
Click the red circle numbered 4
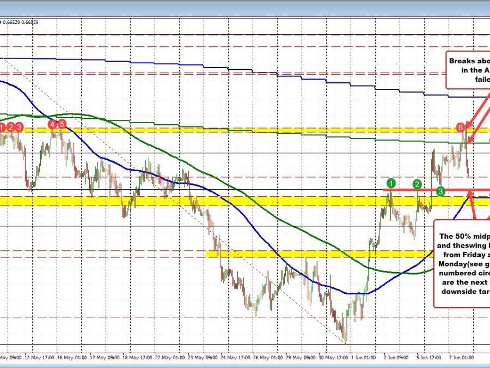[52, 124]
